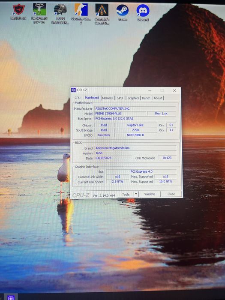The image size is (225, 300).
Task: Launch EA SPORTS FC 25 shortcut
Action: click(x=39, y=13)
